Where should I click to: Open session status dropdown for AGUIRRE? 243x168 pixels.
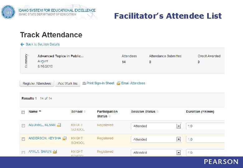(156, 126)
